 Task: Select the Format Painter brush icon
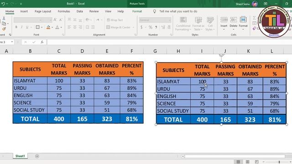(4, 29)
